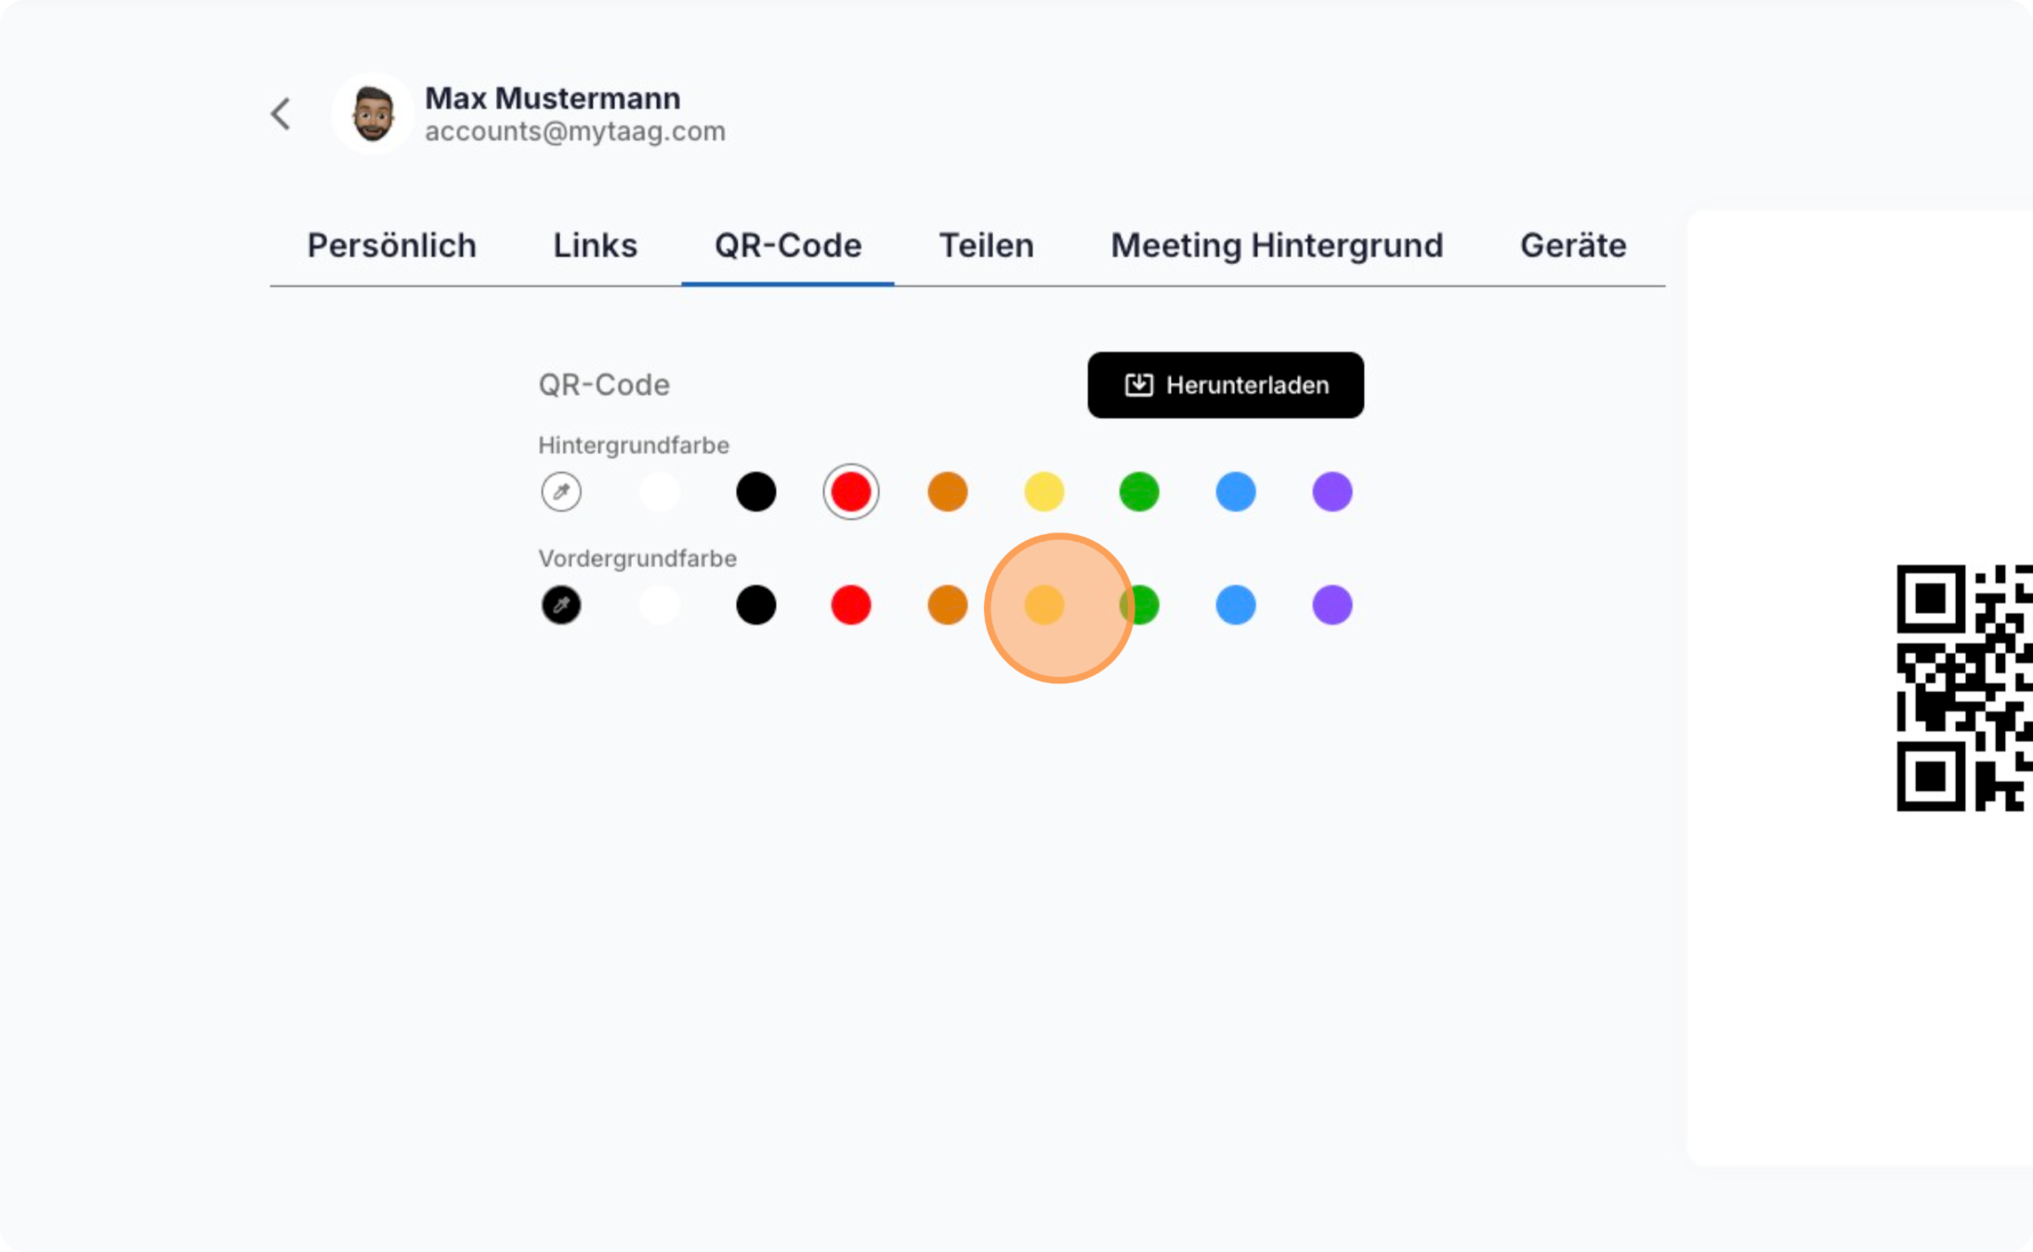Click the back arrow chevron
Image resolution: width=2033 pixels, height=1252 pixels.
point(282,114)
